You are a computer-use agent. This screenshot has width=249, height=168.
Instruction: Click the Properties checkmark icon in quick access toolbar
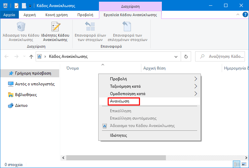pos(16,6)
